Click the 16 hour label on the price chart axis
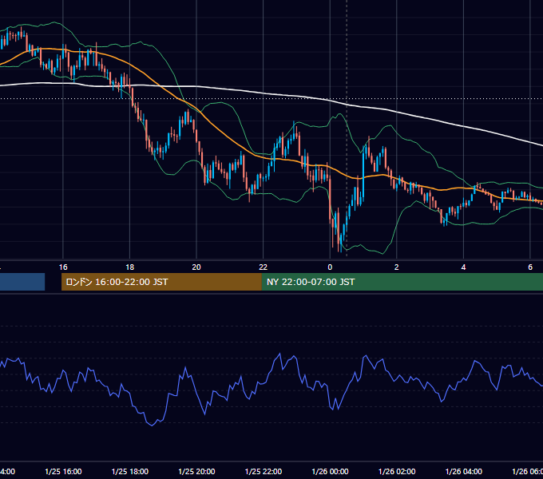Image resolution: width=543 pixels, height=479 pixels. point(63,267)
